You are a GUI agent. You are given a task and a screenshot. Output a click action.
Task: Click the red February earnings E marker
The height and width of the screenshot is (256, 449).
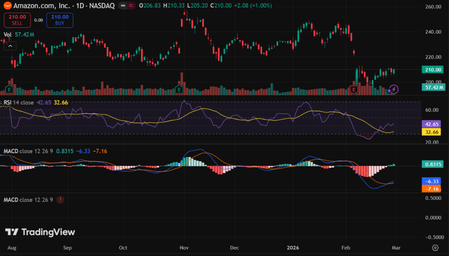[x=353, y=90]
